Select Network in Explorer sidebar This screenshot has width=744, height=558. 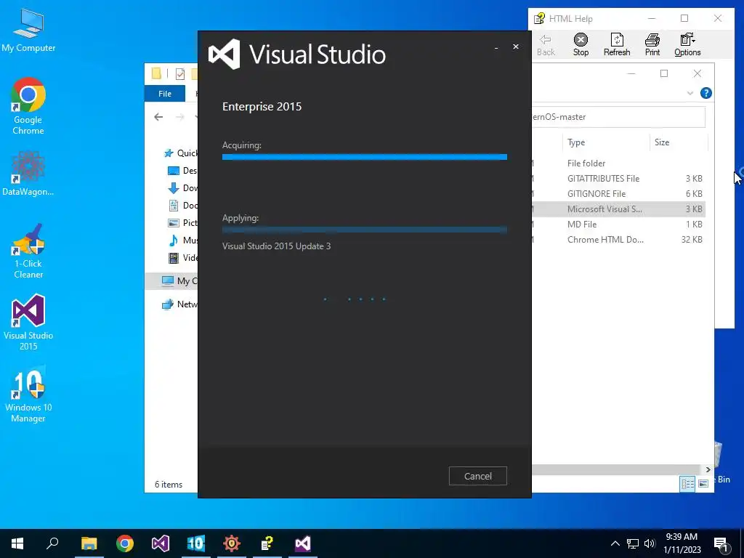179,304
